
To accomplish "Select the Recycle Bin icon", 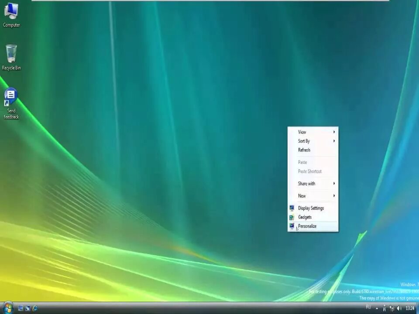I will [11, 57].
